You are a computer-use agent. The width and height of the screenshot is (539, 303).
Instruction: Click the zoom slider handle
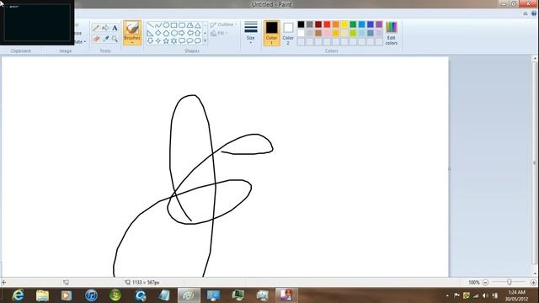point(509,282)
